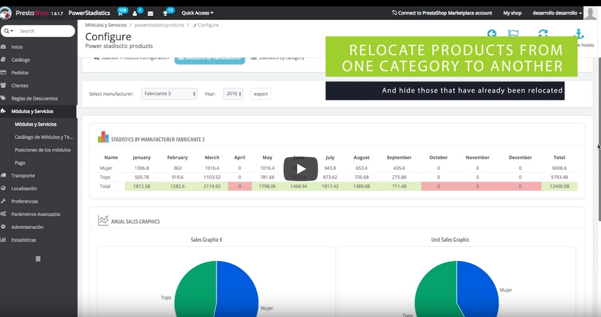The image size is (601, 317).
Task: Click the user avatar picture in header
Action: coord(590,13)
